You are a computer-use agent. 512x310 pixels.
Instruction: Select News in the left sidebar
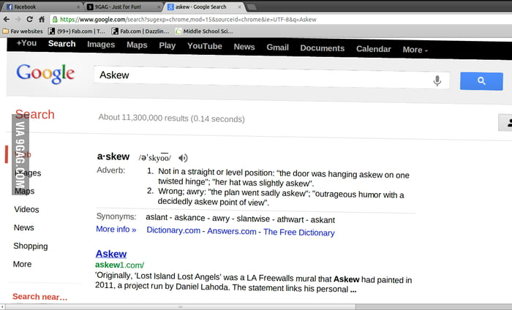[24, 228]
